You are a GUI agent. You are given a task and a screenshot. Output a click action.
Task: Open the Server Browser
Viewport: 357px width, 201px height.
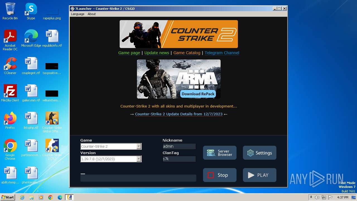[220, 153]
